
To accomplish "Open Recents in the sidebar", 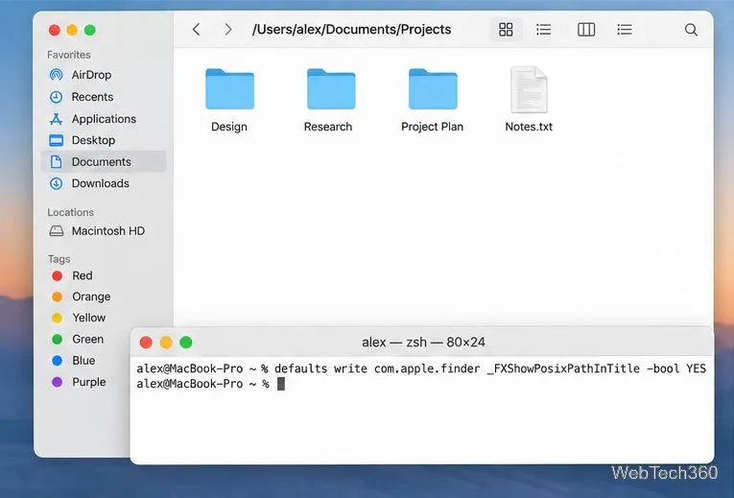I will point(104,97).
